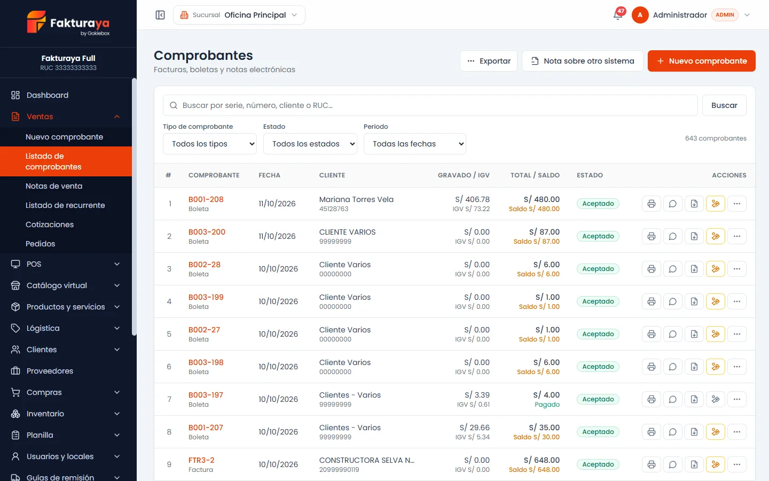Open Proveedores in the sidebar

click(x=66, y=371)
